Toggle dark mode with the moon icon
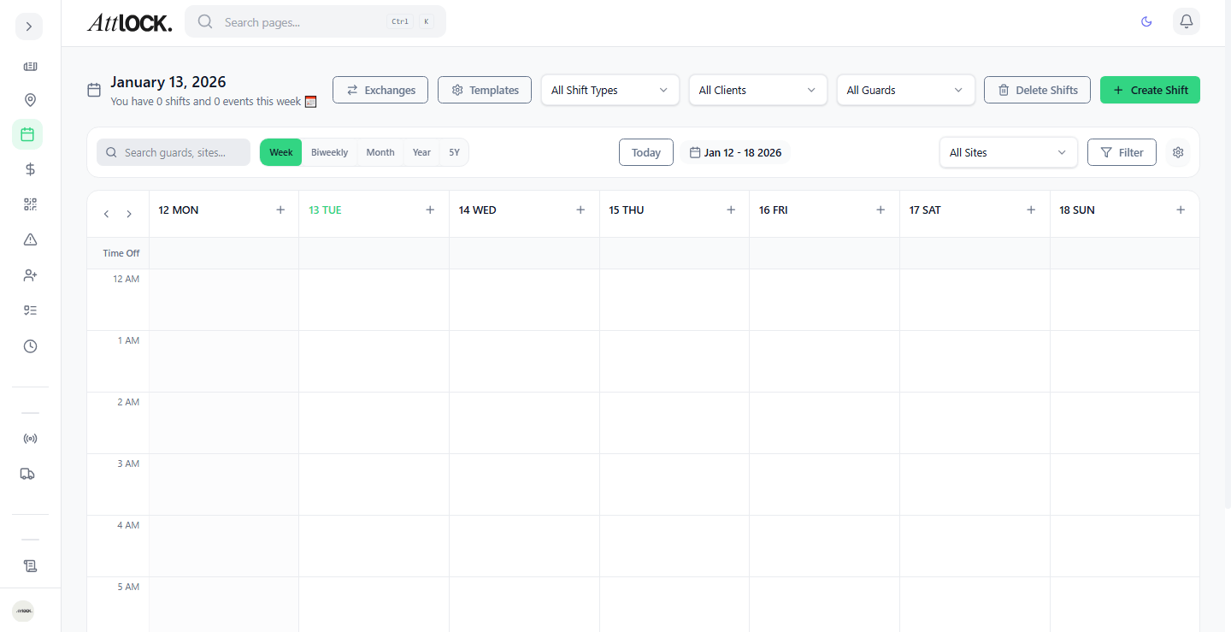1231x632 pixels. (1146, 21)
